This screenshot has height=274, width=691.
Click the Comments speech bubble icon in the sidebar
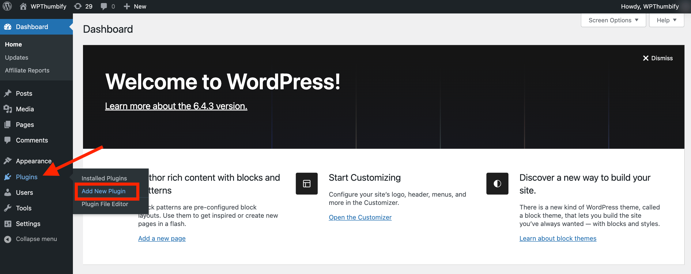[x=8, y=140]
